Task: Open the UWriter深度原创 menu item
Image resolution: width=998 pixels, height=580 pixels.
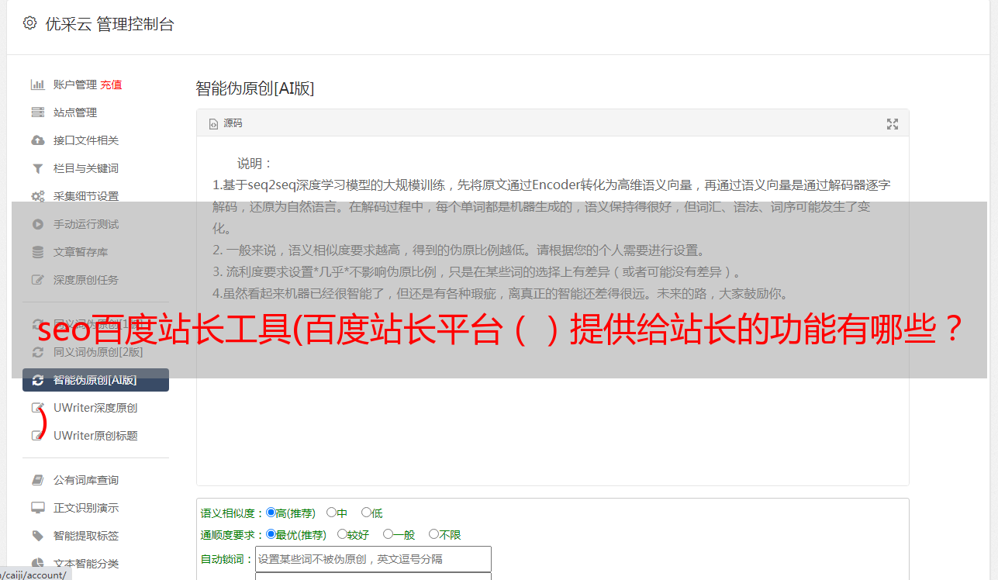Action: [x=95, y=408]
